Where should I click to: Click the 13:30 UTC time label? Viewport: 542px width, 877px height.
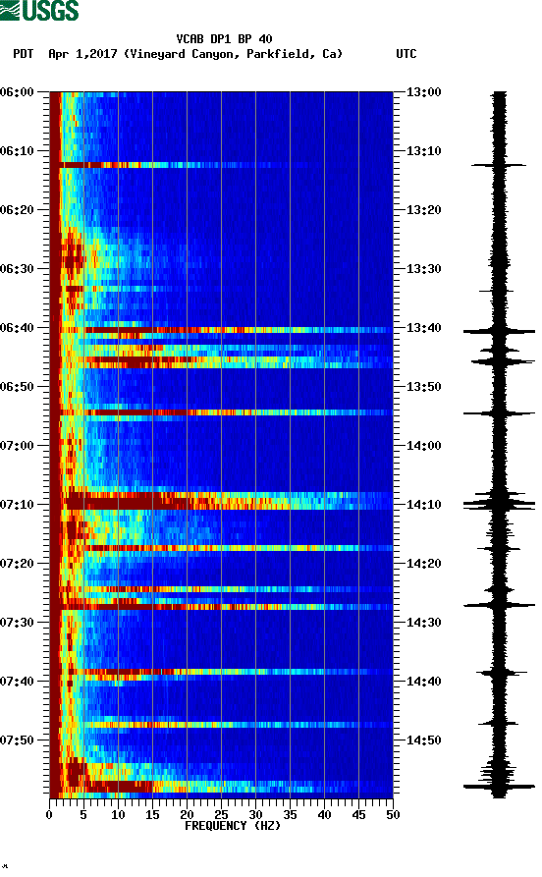pyautogui.click(x=423, y=268)
